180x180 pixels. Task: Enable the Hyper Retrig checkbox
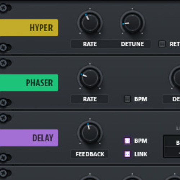(162, 44)
